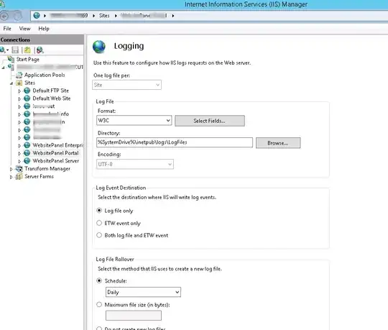Screen dimensions: 388x330
Task: Click the Browse button
Action: coord(278,143)
